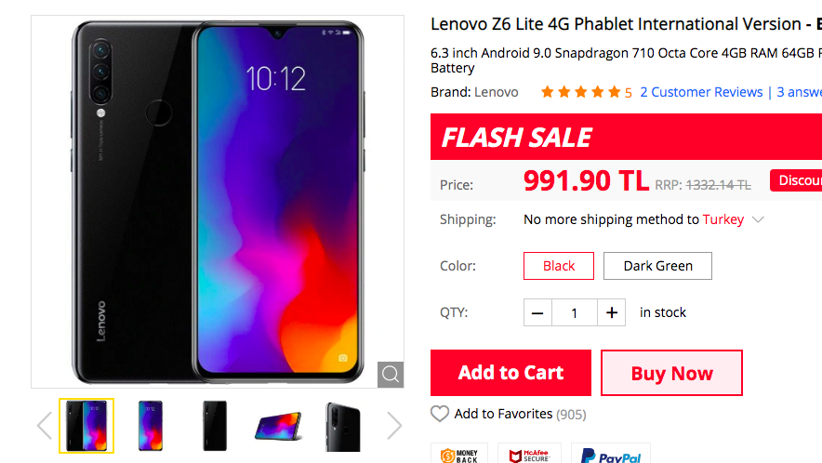Click the PayPal payment badge
This screenshot has width=822, height=463.
tap(611, 454)
